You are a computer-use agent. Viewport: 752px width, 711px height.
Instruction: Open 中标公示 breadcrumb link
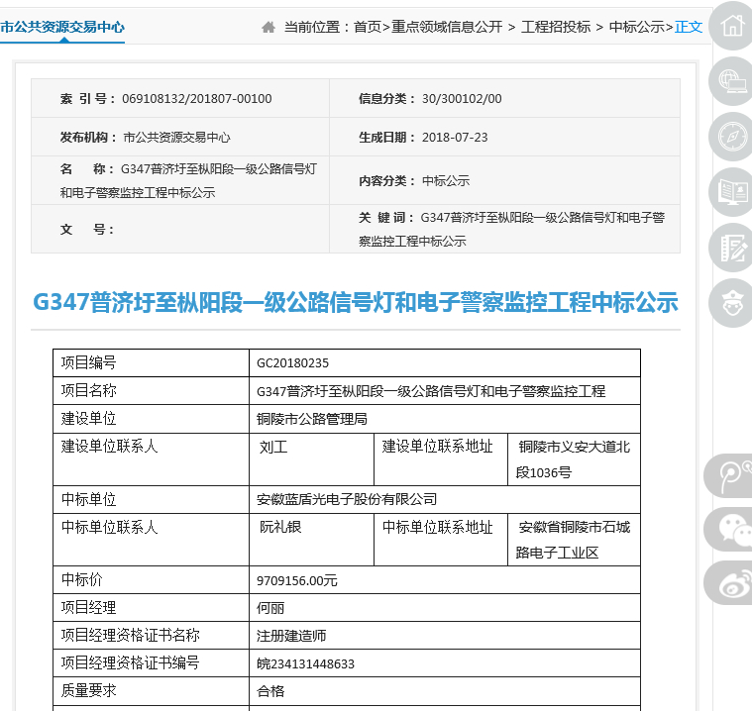(636, 27)
